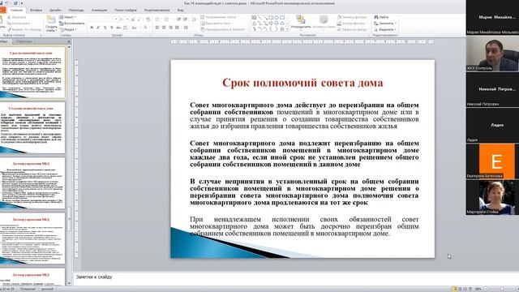Image resolution: width=519 pixels, height=292 pixels.
Task: Select the rectangle shape in shapes gallery
Action: [x=271, y=18]
